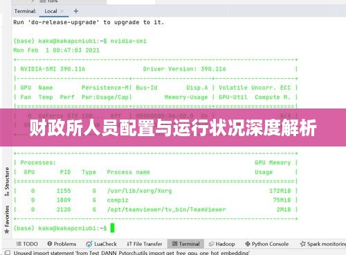346x255 pixels.
Task: Click the LuaCheck icon
Action: point(89,244)
